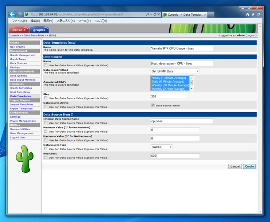Open Data Queries sidebar link
The image size is (270, 222).
click(18, 75)
